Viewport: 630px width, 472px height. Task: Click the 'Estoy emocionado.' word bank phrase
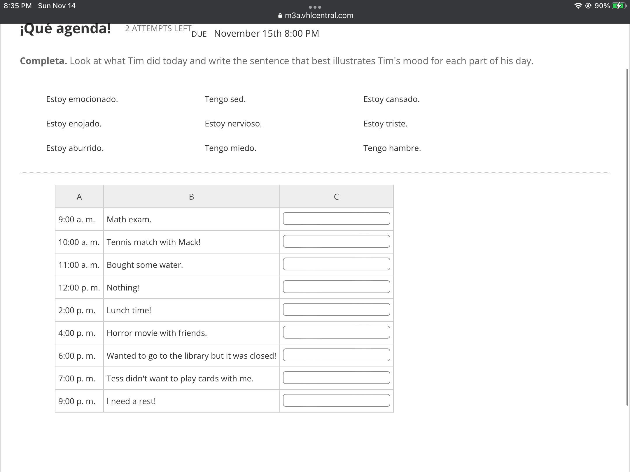(82, 99)
